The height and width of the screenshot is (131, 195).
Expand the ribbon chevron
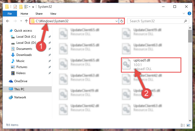(184, 13)
